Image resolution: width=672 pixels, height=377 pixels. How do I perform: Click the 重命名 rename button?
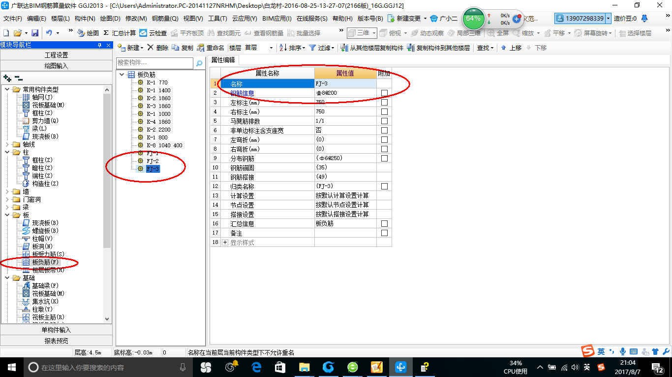(211, 48)
